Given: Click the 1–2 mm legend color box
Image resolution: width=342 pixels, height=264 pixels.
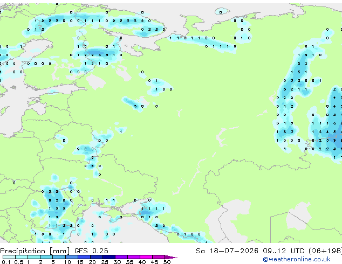Looking at the screenshot, I should coord(34,257).
